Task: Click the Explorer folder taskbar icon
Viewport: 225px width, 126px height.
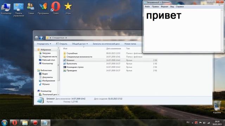Action: click(x=25, y=123)
